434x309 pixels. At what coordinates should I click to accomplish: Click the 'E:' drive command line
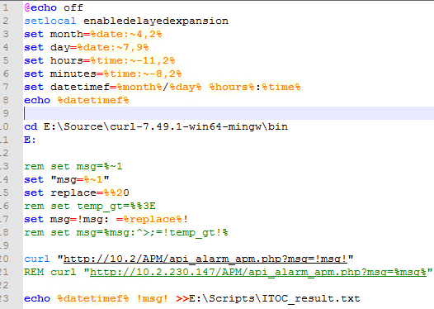click(30, 140)
